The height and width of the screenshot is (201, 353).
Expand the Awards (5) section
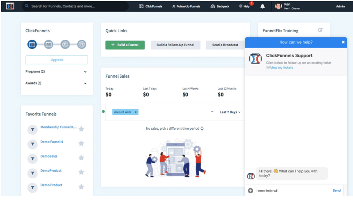[56, 83]
